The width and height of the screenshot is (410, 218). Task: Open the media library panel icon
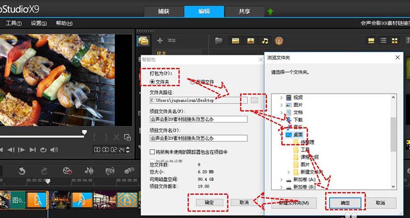(x=143, y=41)
